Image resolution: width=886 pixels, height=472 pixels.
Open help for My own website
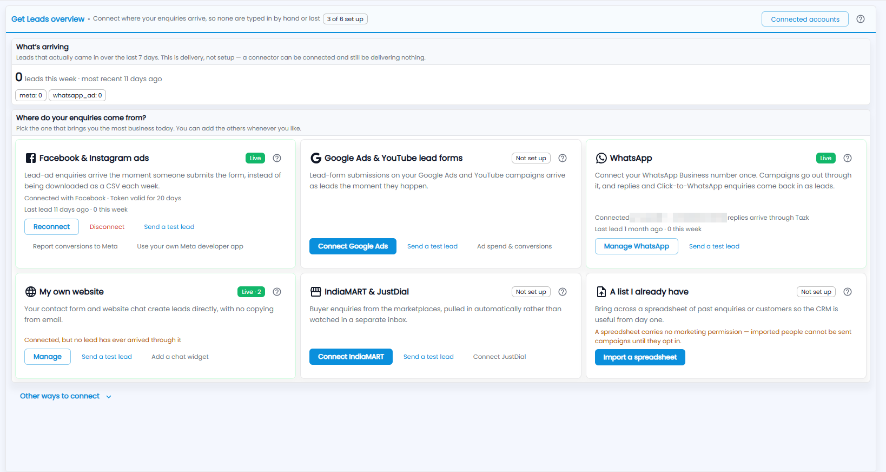tap(277, 292)
